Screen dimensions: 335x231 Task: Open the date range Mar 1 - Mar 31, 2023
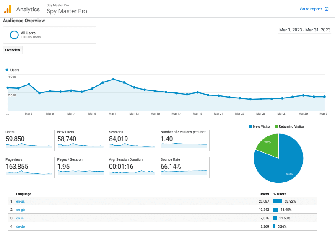pyautogui.click(x=304, y=30)
